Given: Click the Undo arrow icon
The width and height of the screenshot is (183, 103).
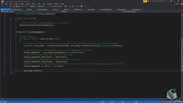Looking at the screenshot, I should [x=22, y=6].
